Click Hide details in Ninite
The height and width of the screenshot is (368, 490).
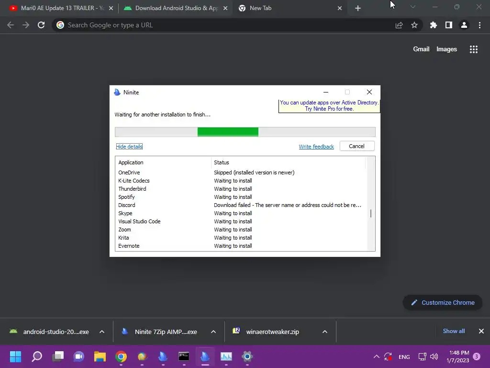click(x=129, y=147)
